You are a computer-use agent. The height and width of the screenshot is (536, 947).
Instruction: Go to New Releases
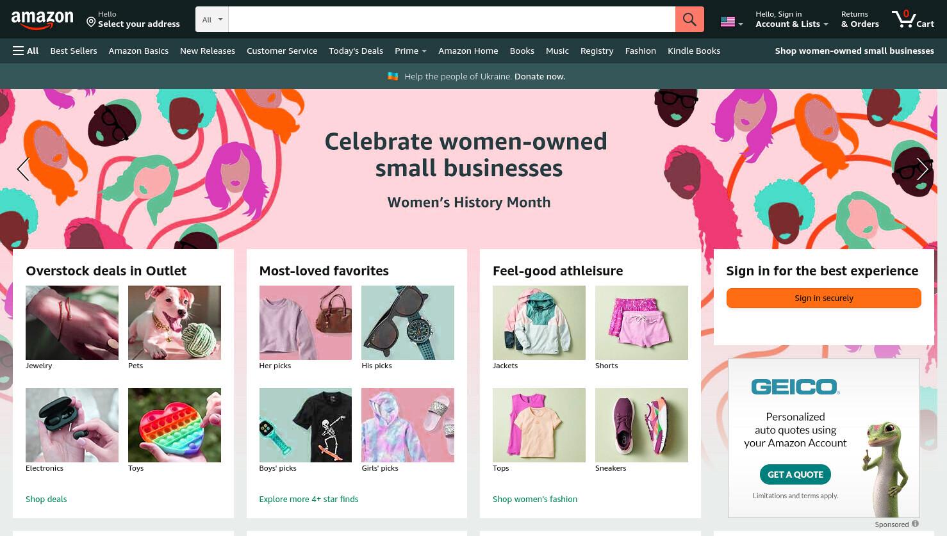pyautogui.click(x=208, y=51)
